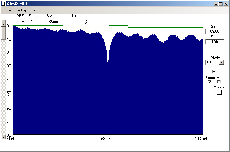This screenshot has width=230, height=152.
Task: Enable the Hold checkbox
Action: 219,82
